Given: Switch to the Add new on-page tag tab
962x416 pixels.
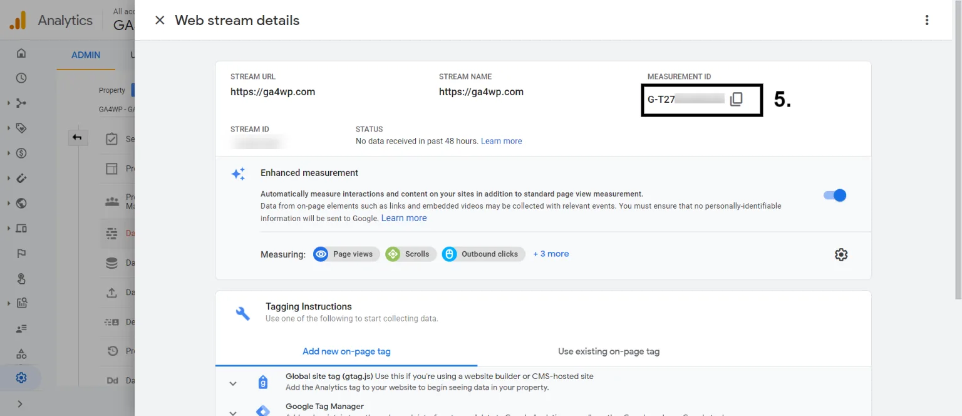Looking at the screenshot, I should coord(346,351).
